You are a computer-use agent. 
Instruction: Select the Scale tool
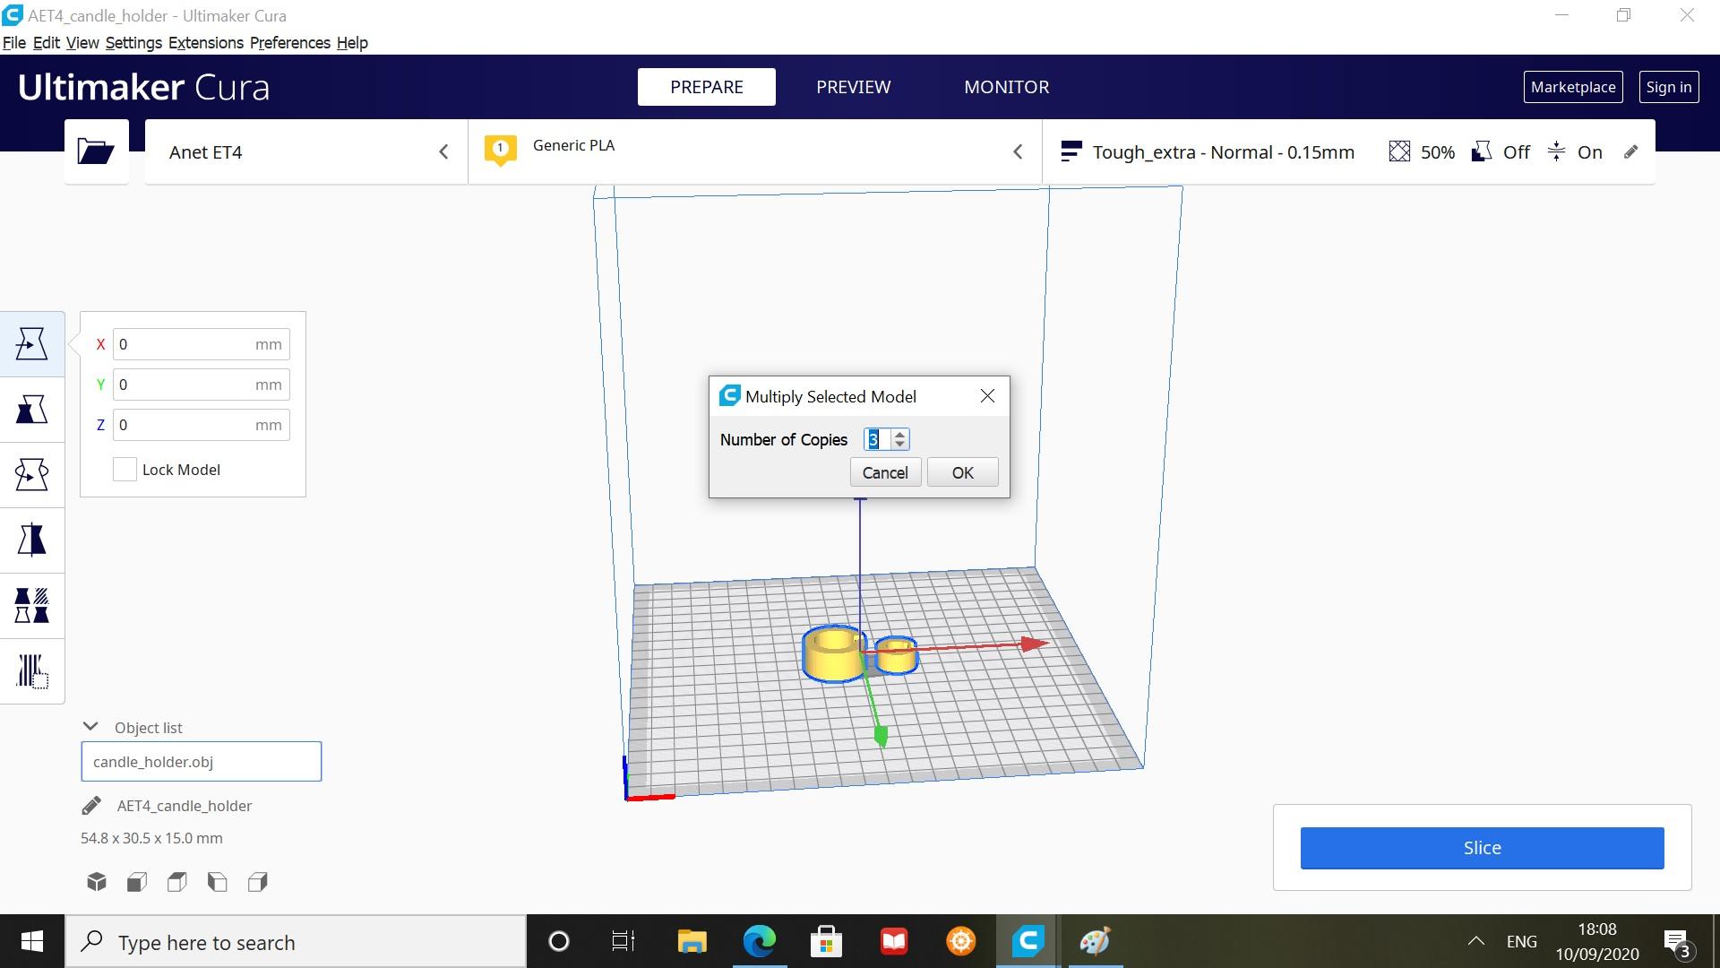(32, 409)
